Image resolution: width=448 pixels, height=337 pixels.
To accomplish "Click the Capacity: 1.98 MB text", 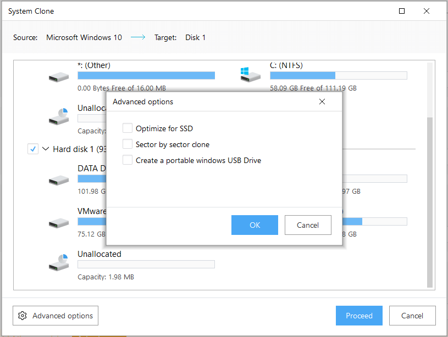I will 106,277.
